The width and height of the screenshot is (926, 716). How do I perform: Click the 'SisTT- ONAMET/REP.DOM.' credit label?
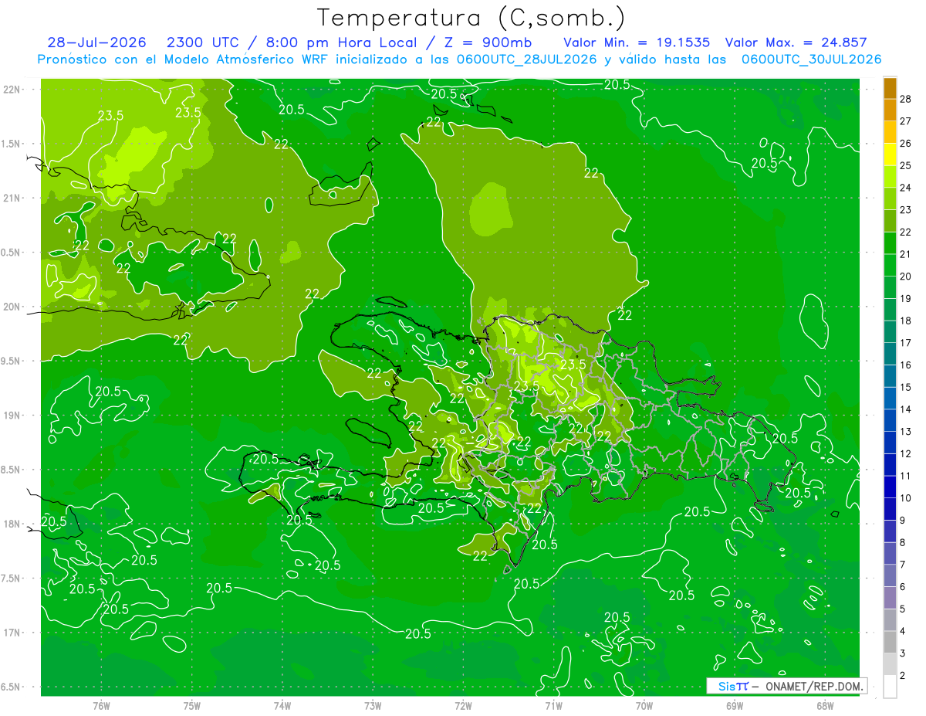click(x=786, y=686)
